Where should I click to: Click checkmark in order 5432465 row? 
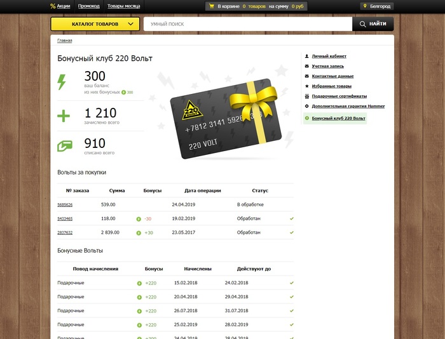291,218
